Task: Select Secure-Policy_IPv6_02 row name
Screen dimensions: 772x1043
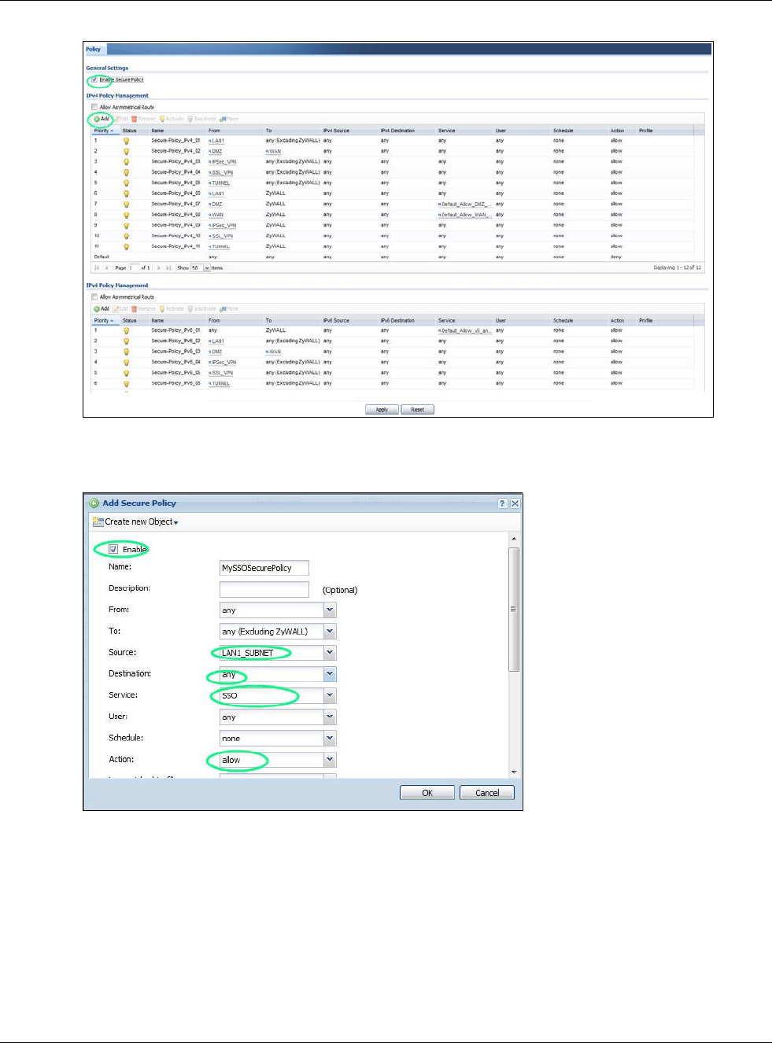Action: click(176, 341)
